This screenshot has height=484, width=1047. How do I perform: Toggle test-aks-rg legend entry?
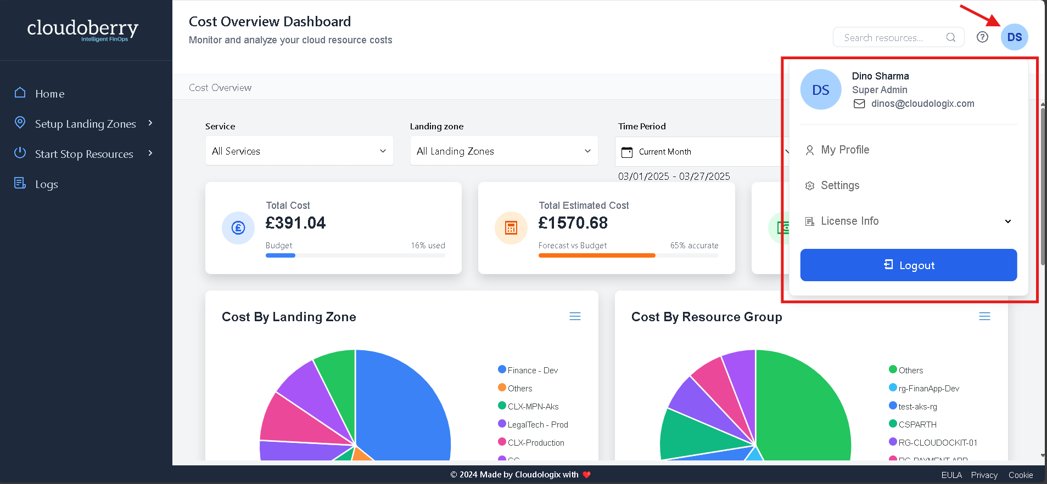point(913,406)
